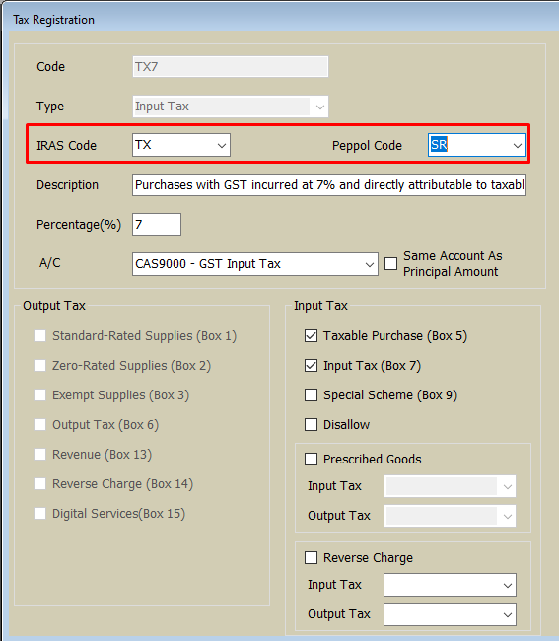Click Prescribed Goods Input Tax dropdown

tap(450, 486)
